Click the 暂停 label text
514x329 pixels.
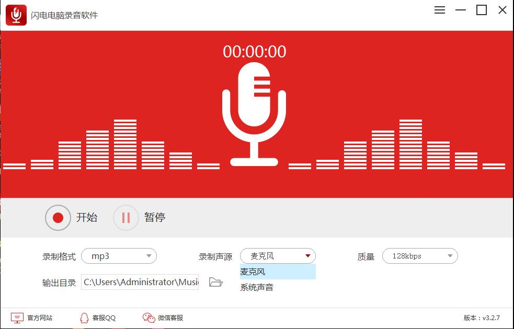[155, 217]
